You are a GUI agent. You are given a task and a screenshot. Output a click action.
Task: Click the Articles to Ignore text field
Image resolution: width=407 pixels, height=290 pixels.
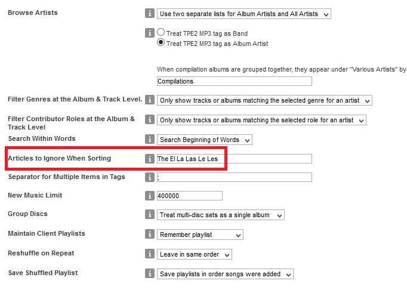pos(234,159)
